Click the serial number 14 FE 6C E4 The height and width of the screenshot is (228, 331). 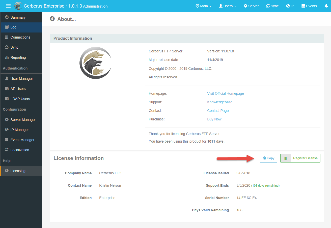tap(246, 198)
